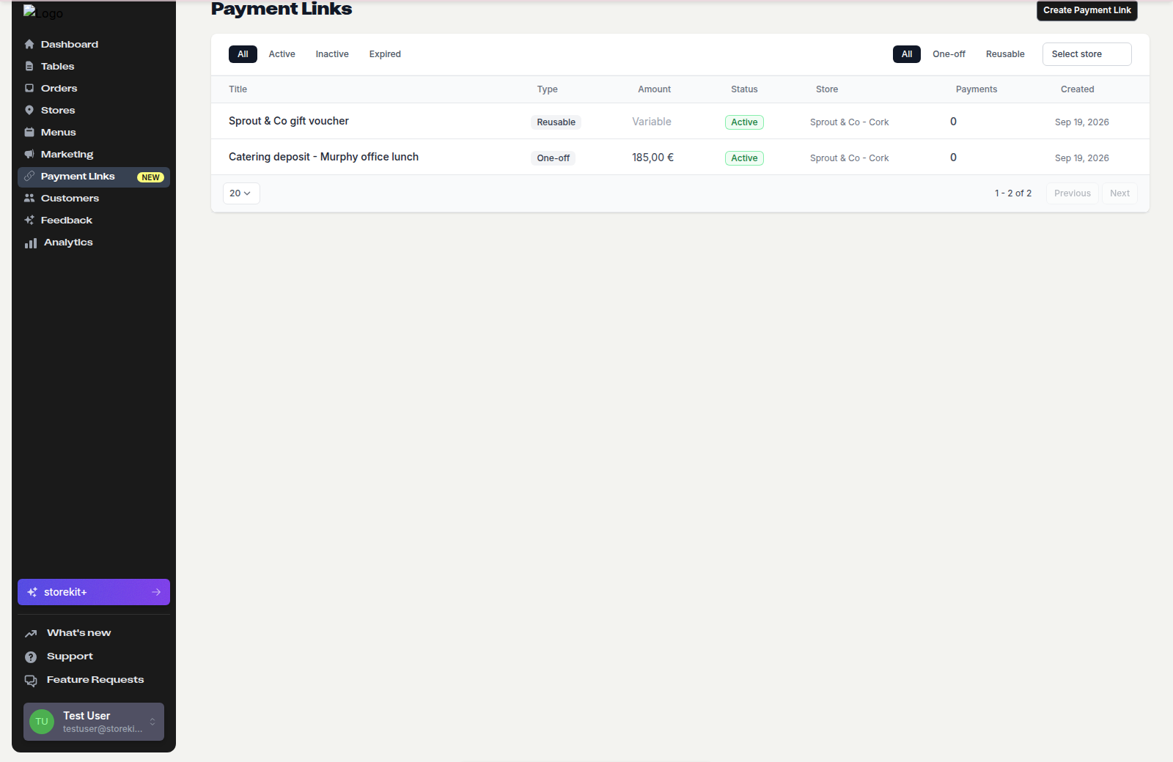Click the Payments column header
Image resolution: width=1173 pixels, height=762 pixels.
(976, 89)
